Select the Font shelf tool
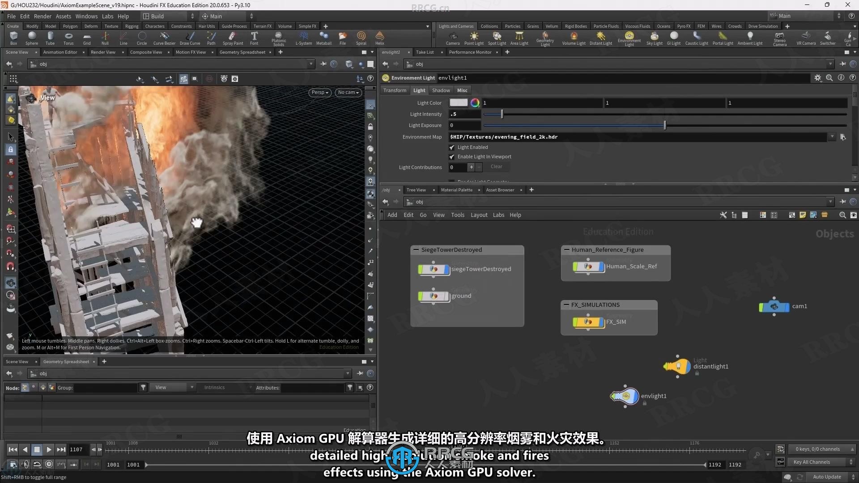 (x=254, y=38)
